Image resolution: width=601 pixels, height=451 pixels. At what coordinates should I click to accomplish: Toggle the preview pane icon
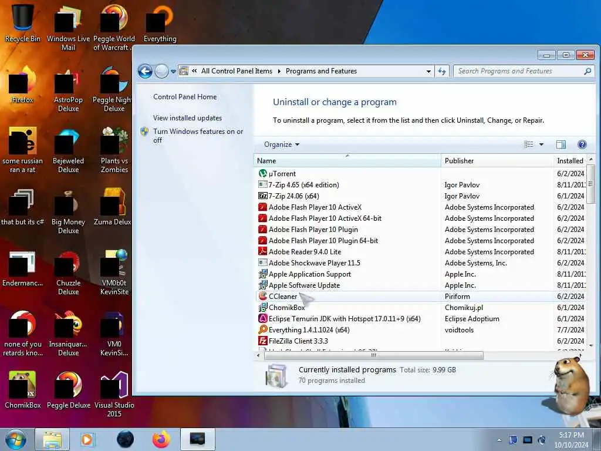pyautogui.click(x=561, y=144)
